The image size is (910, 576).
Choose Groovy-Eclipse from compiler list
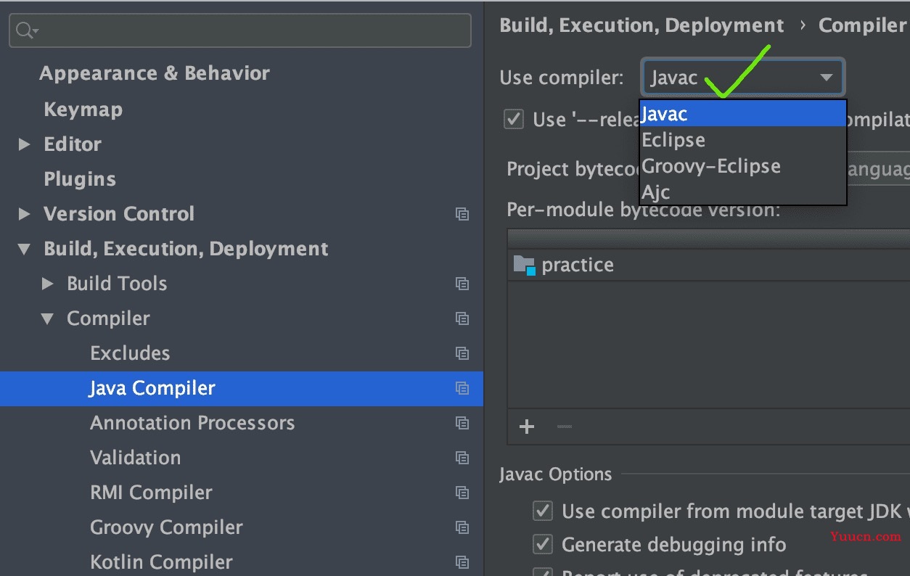point(743,166)
